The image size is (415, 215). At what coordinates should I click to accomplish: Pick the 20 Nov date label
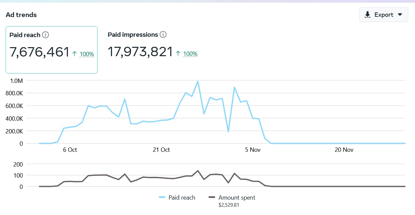point(344,150)
